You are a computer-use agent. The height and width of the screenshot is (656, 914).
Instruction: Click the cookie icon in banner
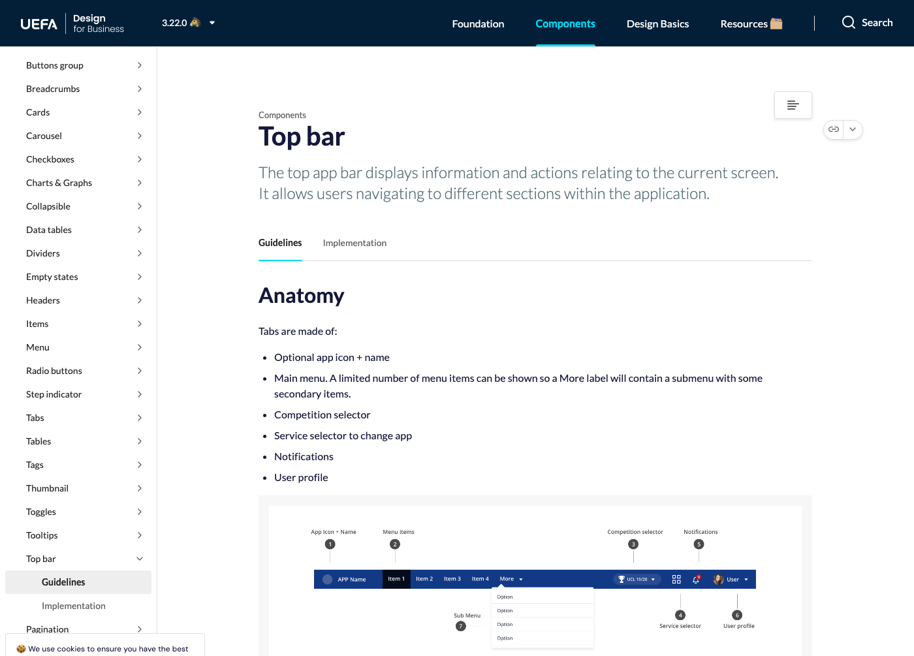click(x=21, y=649)
